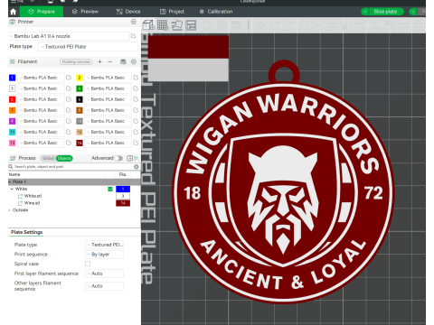
Task: Edit filament 1 preset icon
Action: (69, 78)
